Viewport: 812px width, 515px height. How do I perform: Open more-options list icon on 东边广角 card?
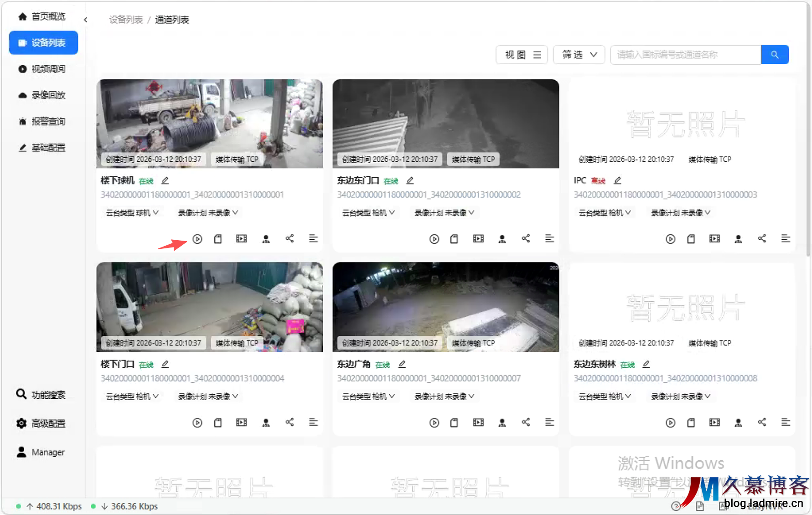point(549,422)
